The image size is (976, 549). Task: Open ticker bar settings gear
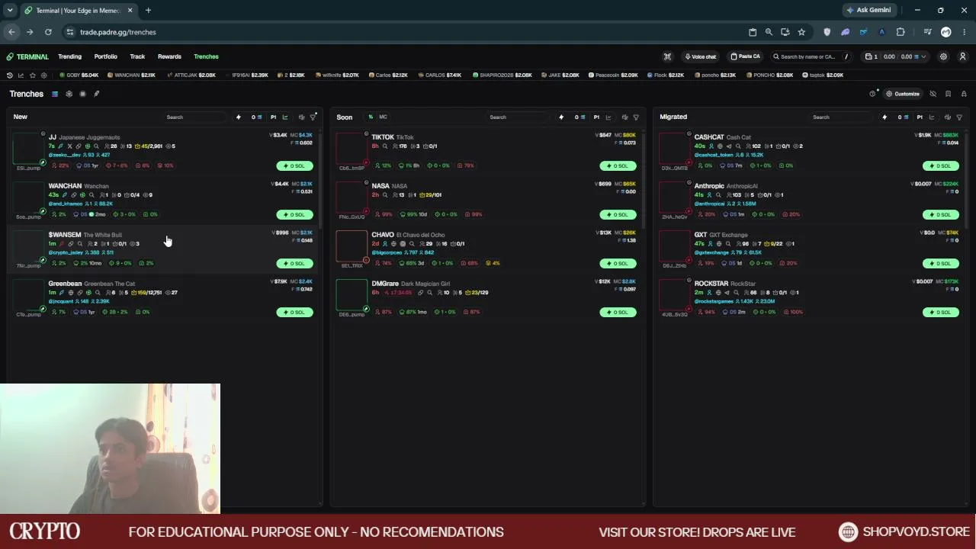click(43, 75)
